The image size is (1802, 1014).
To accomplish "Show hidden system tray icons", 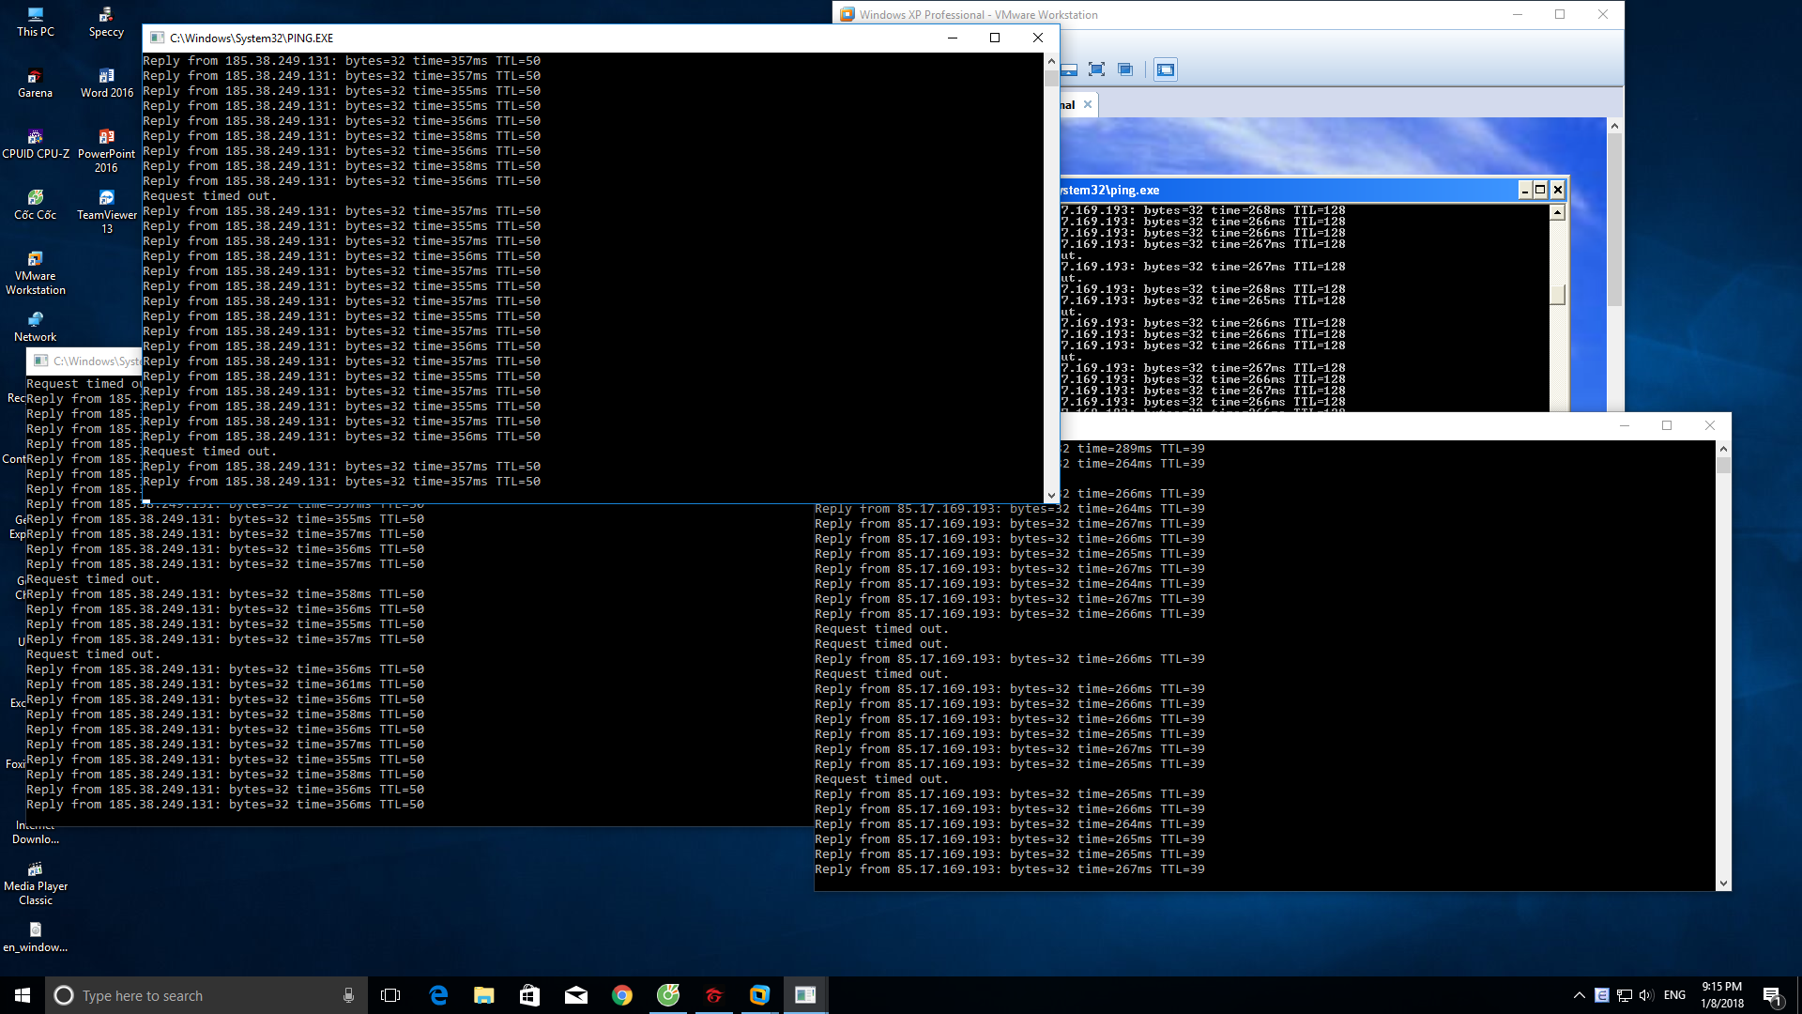I will pyautogui.click(x=1579, y=995).
